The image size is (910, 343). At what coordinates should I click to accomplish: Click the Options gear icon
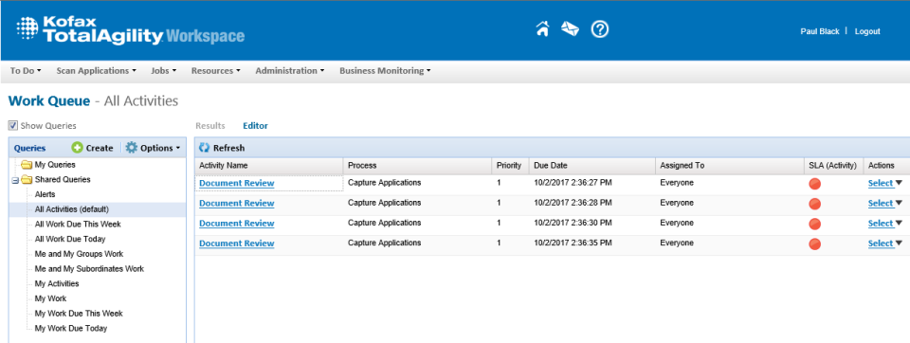(132, 148)
